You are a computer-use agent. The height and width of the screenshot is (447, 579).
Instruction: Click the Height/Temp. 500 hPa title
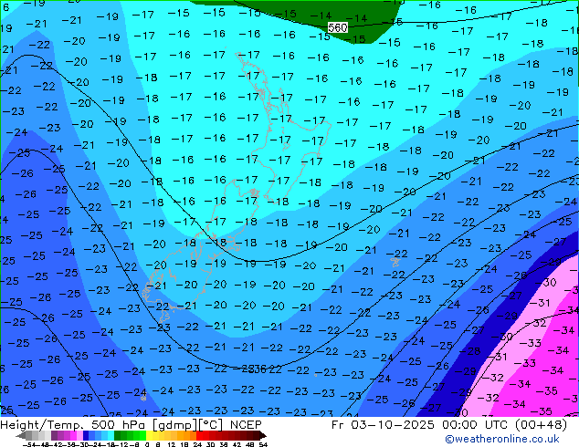(x=67, y=425)
